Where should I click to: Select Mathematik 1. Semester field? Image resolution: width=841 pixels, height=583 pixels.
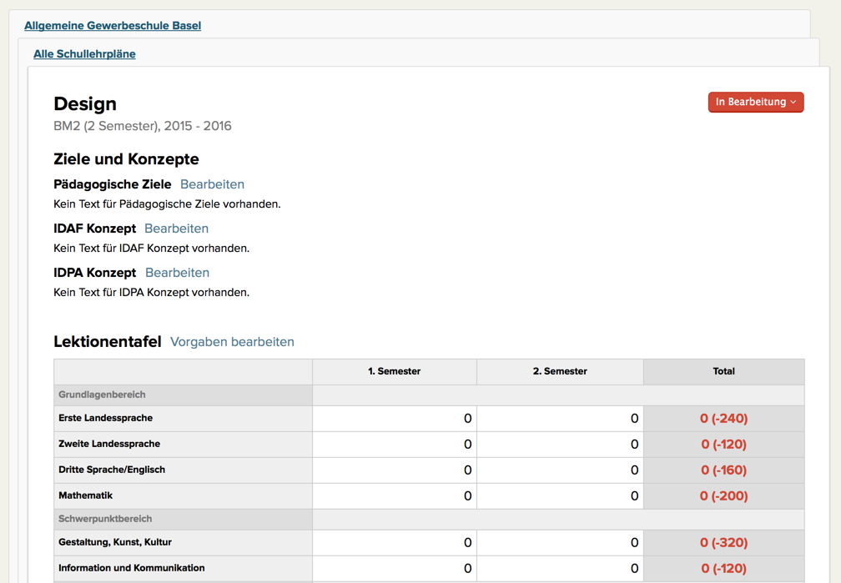coord(395,495)
